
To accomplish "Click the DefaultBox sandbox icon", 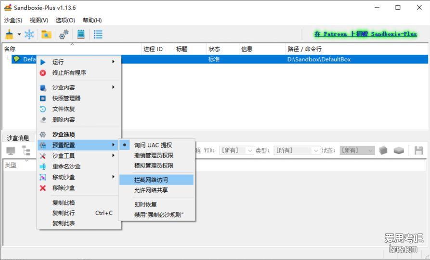I will [x=17, y=59].
